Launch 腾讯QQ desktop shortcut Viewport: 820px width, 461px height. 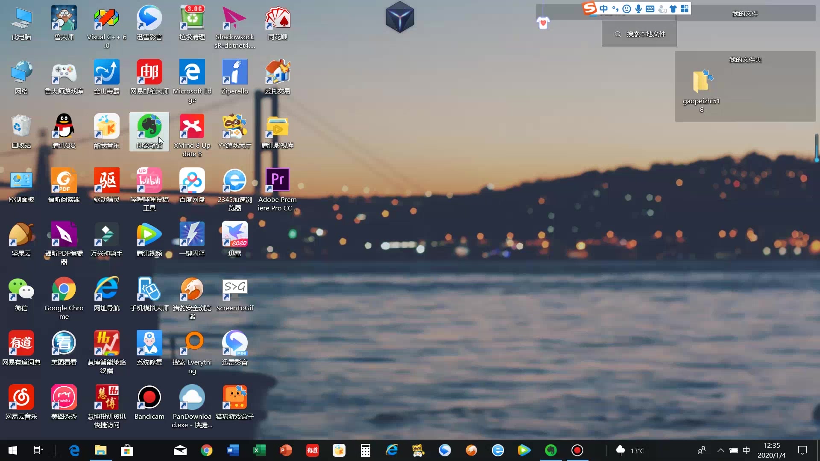(x=64, y=131)
